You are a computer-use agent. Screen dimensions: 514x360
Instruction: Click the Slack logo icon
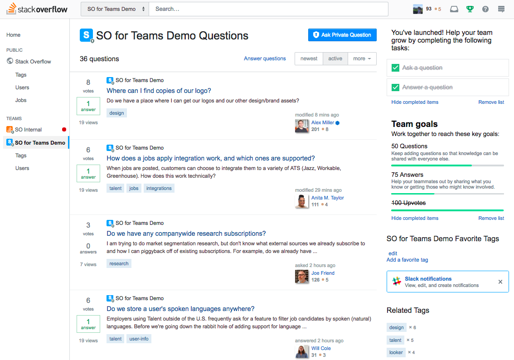click(x=397, y=281)
